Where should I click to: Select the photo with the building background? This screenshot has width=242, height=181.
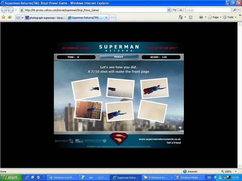click(x=88, y=110)
